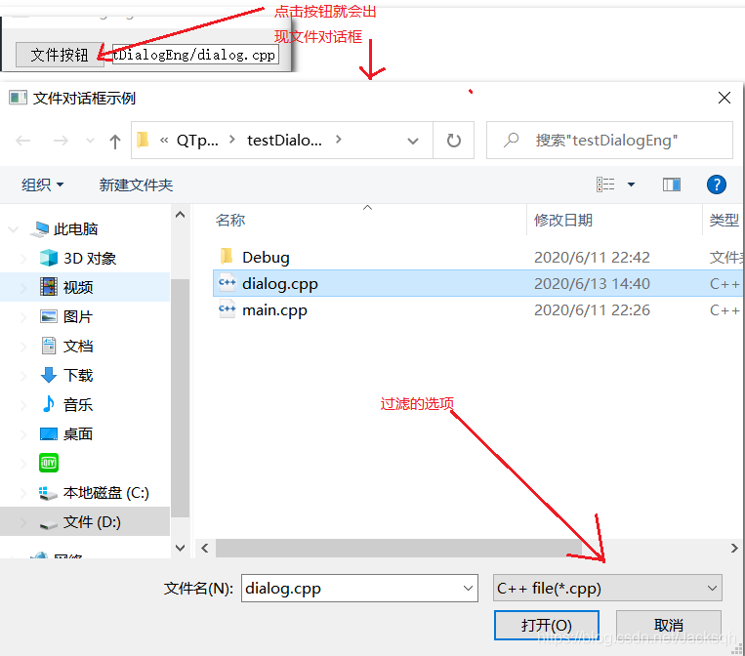Image resolution: width=745 pixels, height=656 pixels.
Task: Collapse the 此电脑 tree node
Action: (x=14, y=229)
